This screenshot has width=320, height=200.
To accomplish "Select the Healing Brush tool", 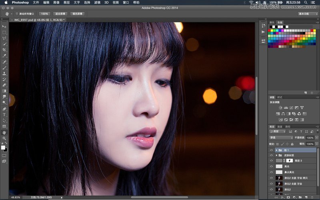I will 4,62.
